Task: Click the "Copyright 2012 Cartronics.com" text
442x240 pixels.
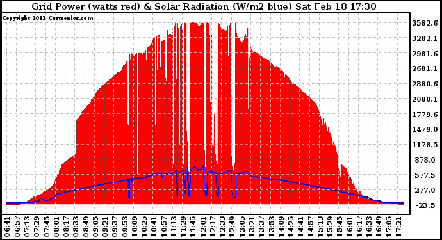Action: pyautogui.click(x=47, y=19)
